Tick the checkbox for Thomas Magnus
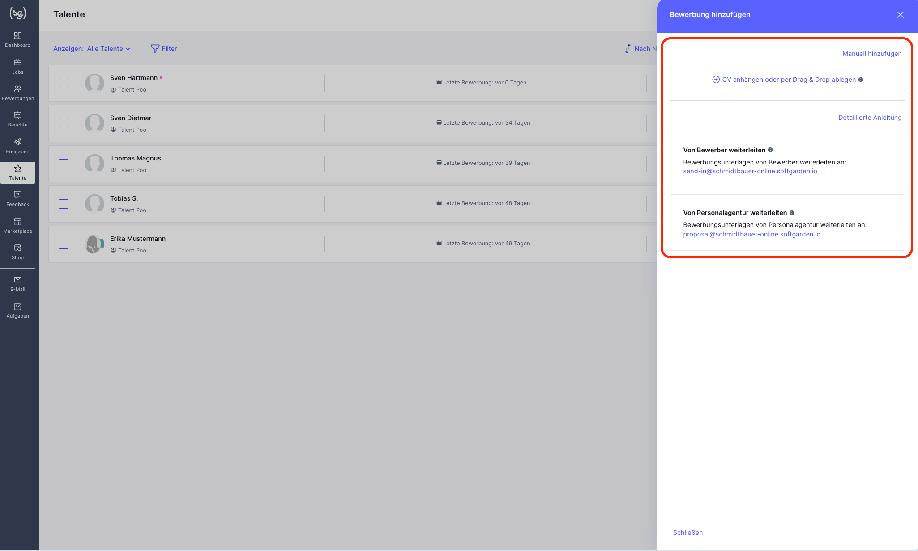The height and width of the screenshot is (551, 918). coord(64,164)
